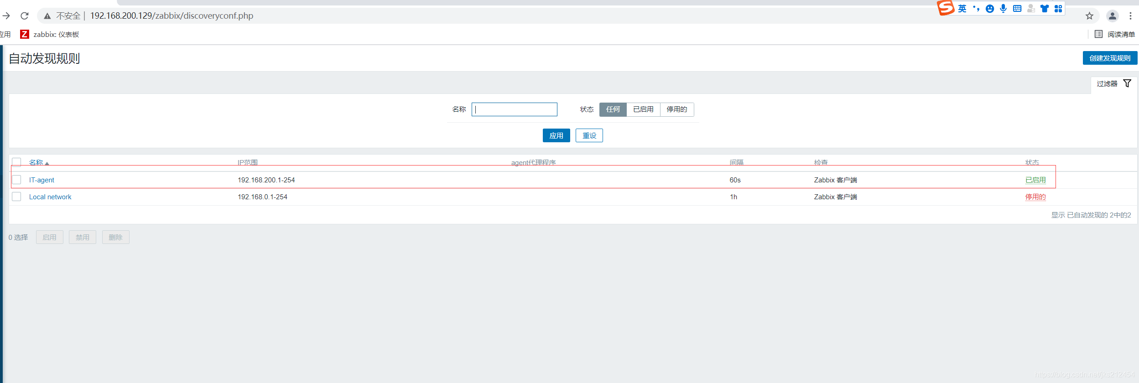
Task: Click the 应用 apps bookmark shortcut
Action: coord(5,34)
